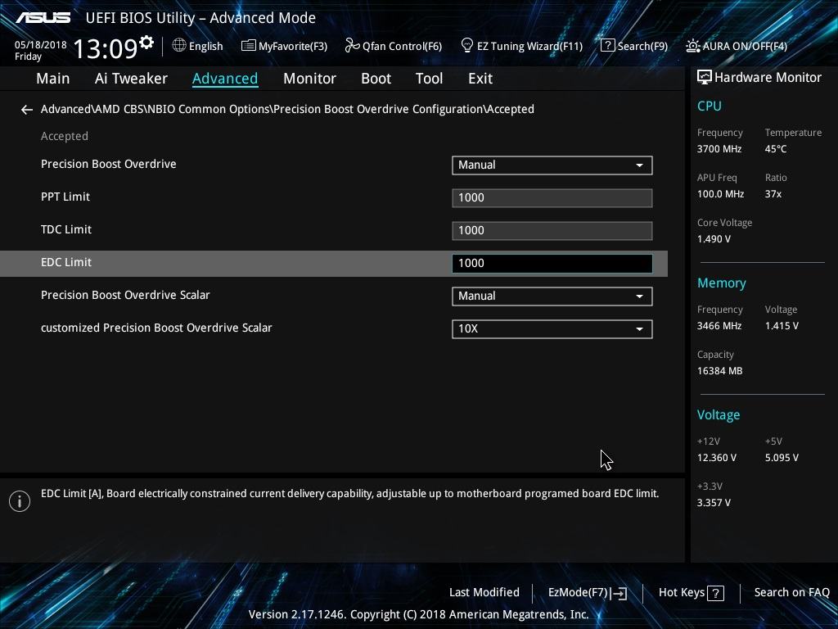Image resolution: width=838 pixels, height=629 pixels.
Task: Open Precision Boost Overdrive Manual dropdown
Action: point(552,165)
